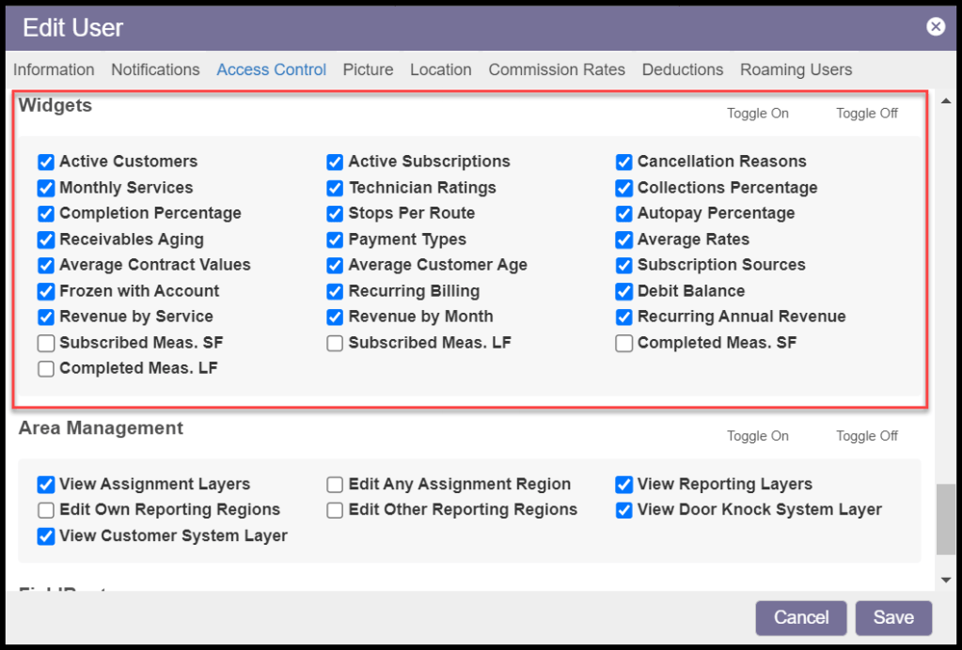Save the user changes

893,618
